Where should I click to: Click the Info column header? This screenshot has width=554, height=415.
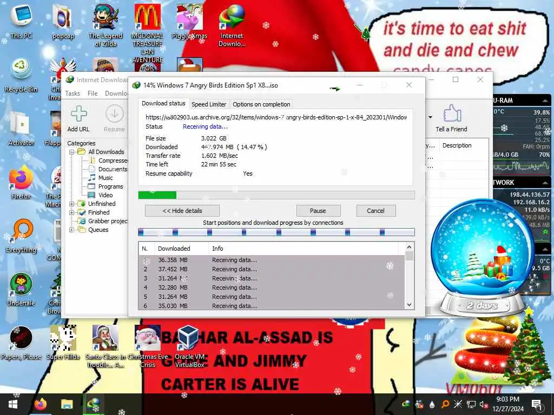coord(303,249)
